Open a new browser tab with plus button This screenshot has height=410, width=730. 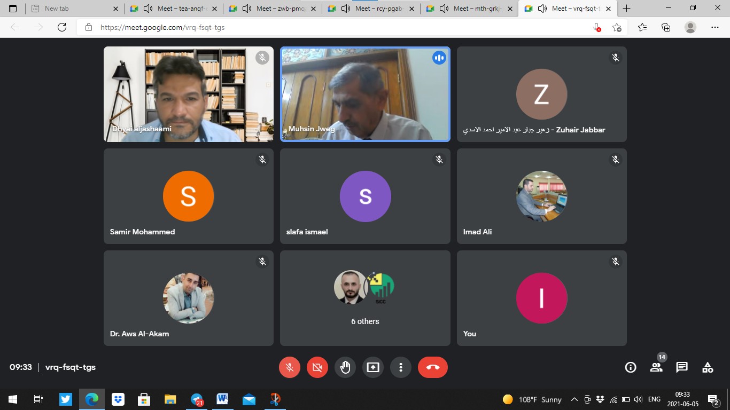coord(627,9)
